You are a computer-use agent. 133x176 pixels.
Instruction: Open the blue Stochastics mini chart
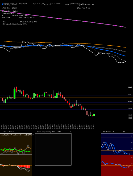click(x=117, y=144)
